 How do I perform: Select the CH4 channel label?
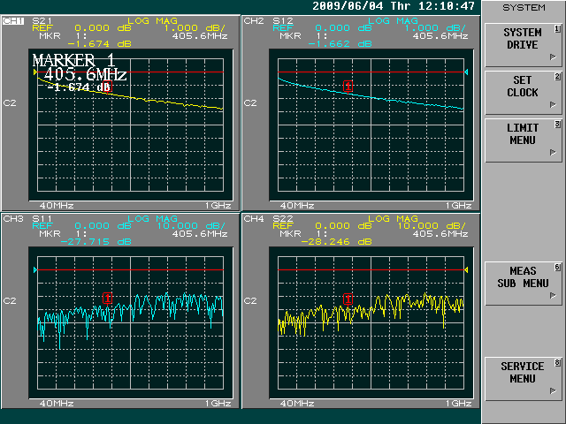click(x=254, y=219)
